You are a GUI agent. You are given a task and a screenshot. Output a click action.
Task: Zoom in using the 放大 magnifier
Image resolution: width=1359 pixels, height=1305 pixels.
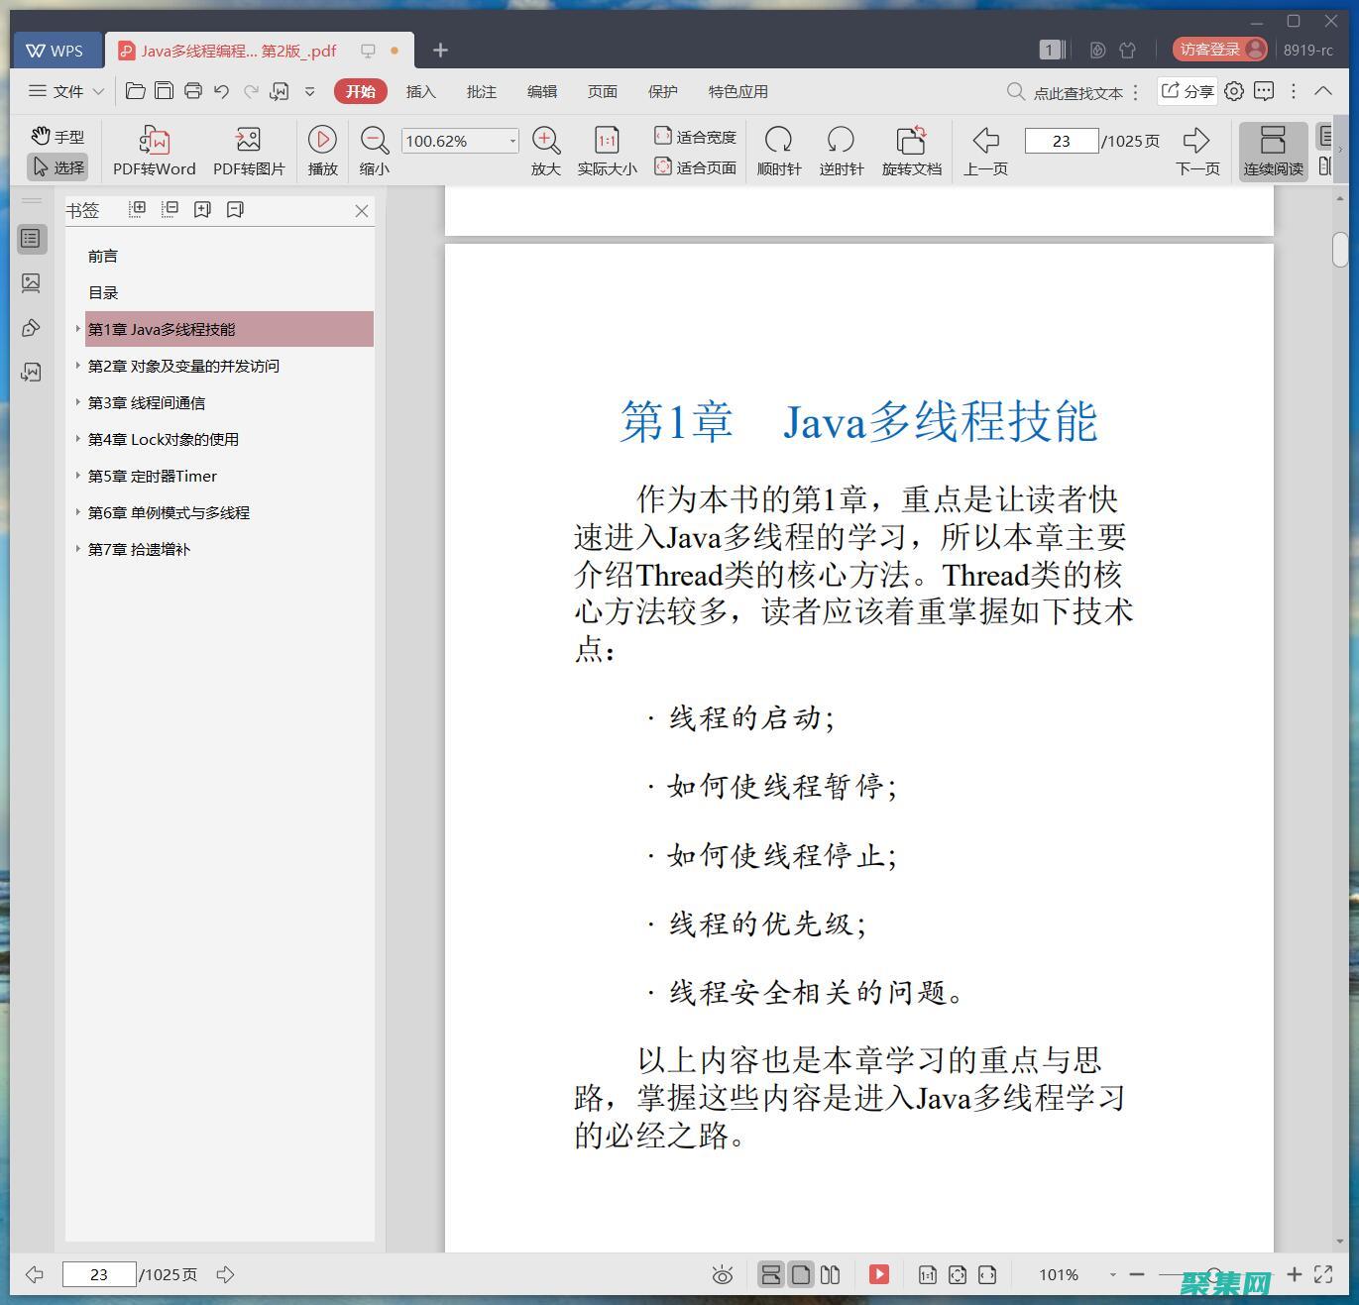tap(545, 140)
